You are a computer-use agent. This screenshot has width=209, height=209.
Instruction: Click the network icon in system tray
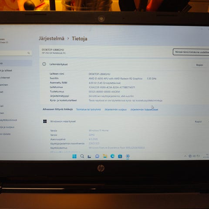(190, 156)
